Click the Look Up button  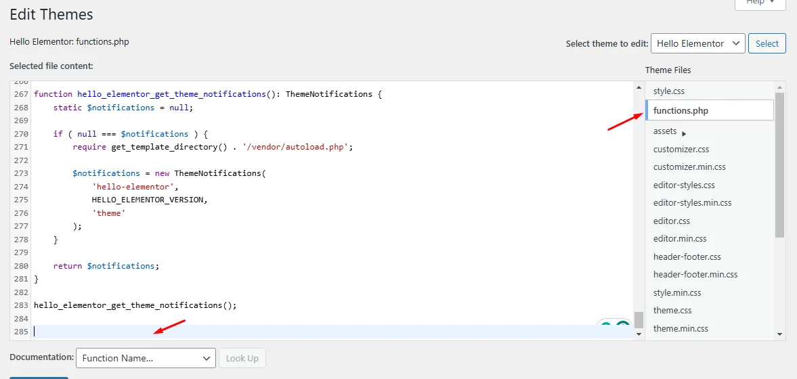(242, 358)
